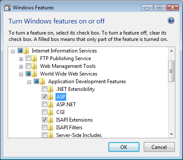Expand the Web Management Tools node
The image size is (183, 160).
[21, 67]
